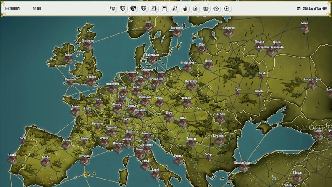Open the ledger with trend chart icon
332x187 pixels.
click(x=154, y=9)
